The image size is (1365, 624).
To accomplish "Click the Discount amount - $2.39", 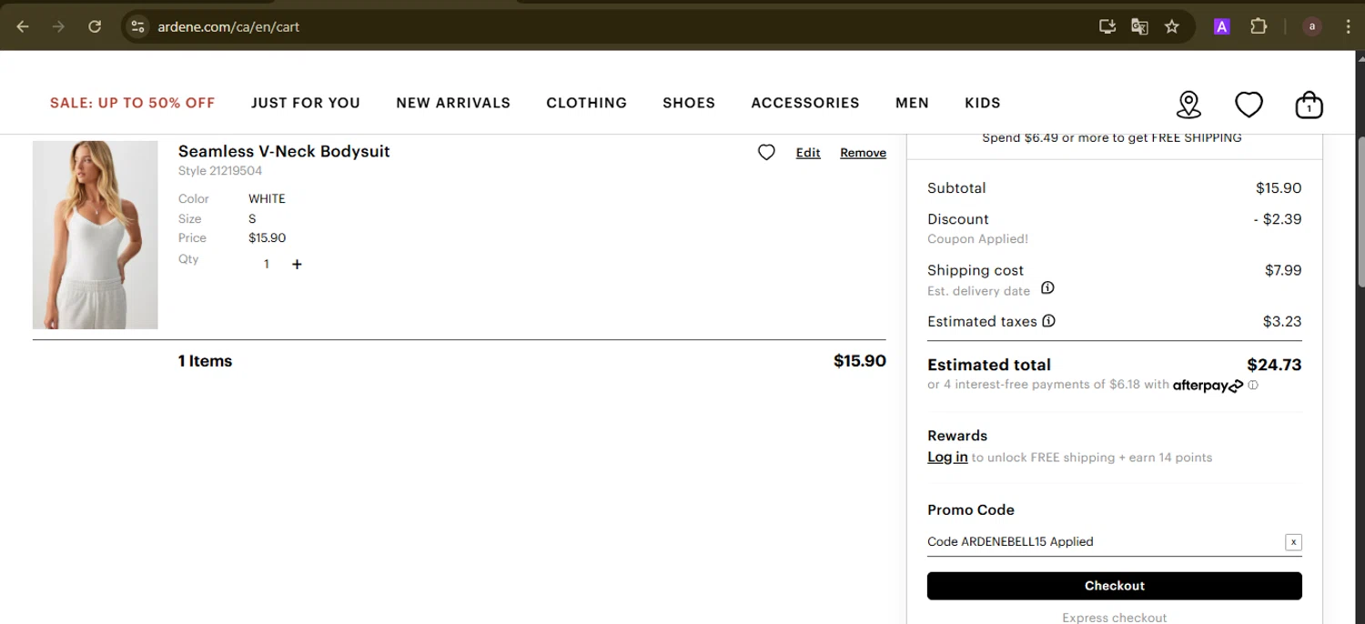I will point(1278,219).
